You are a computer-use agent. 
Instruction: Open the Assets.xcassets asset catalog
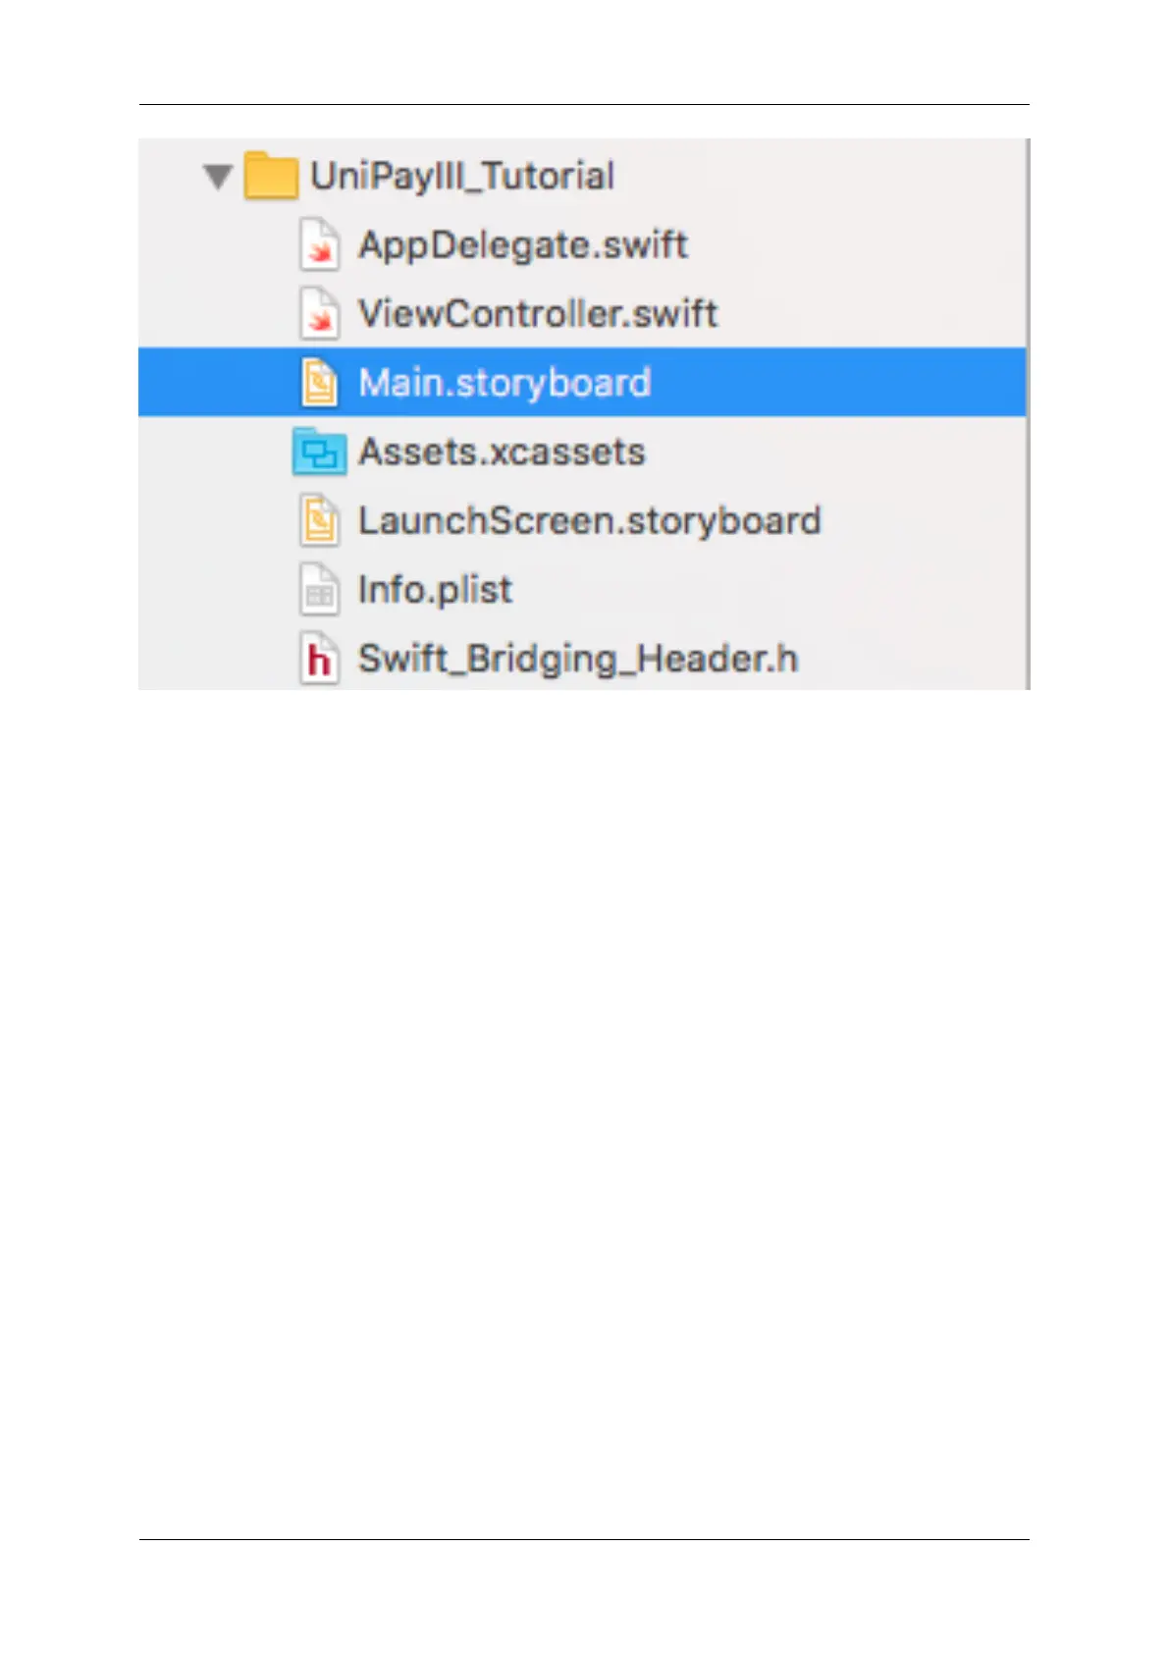(x=502, y=453)
